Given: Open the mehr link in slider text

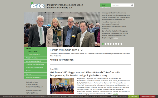Looking at the screenshot, I should [116, 38].
